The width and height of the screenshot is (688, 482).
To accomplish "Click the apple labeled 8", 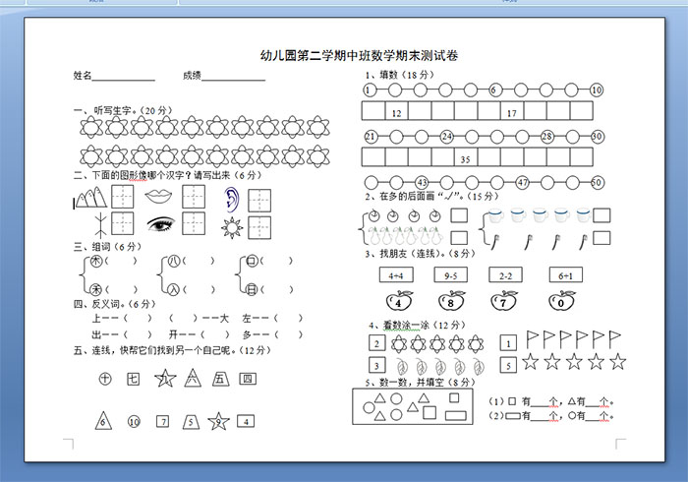I will (452, 301).
